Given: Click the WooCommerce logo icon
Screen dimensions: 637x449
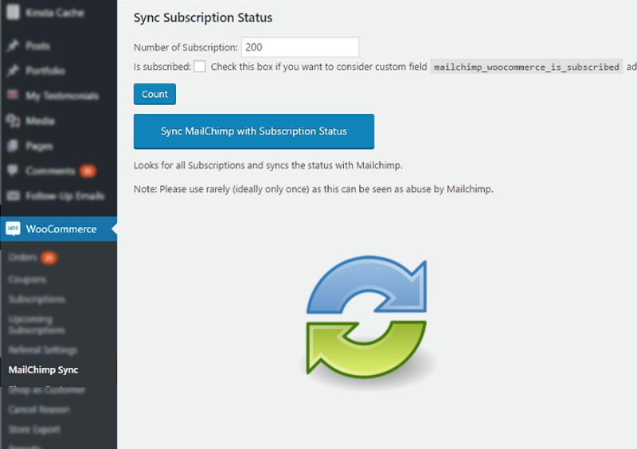Looking at the screenshot, I should [13, 228].
